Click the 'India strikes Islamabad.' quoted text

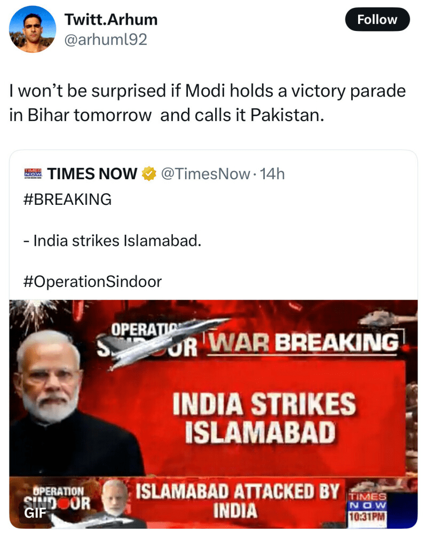(113, 241)
